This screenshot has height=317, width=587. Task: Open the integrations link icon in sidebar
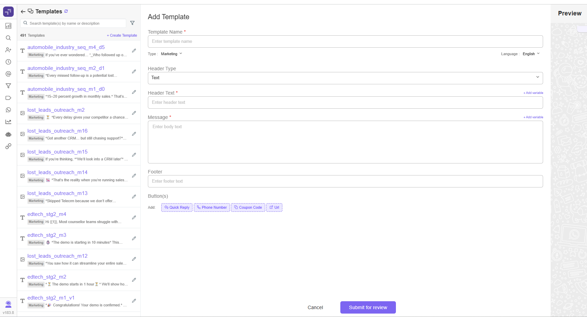8,146
